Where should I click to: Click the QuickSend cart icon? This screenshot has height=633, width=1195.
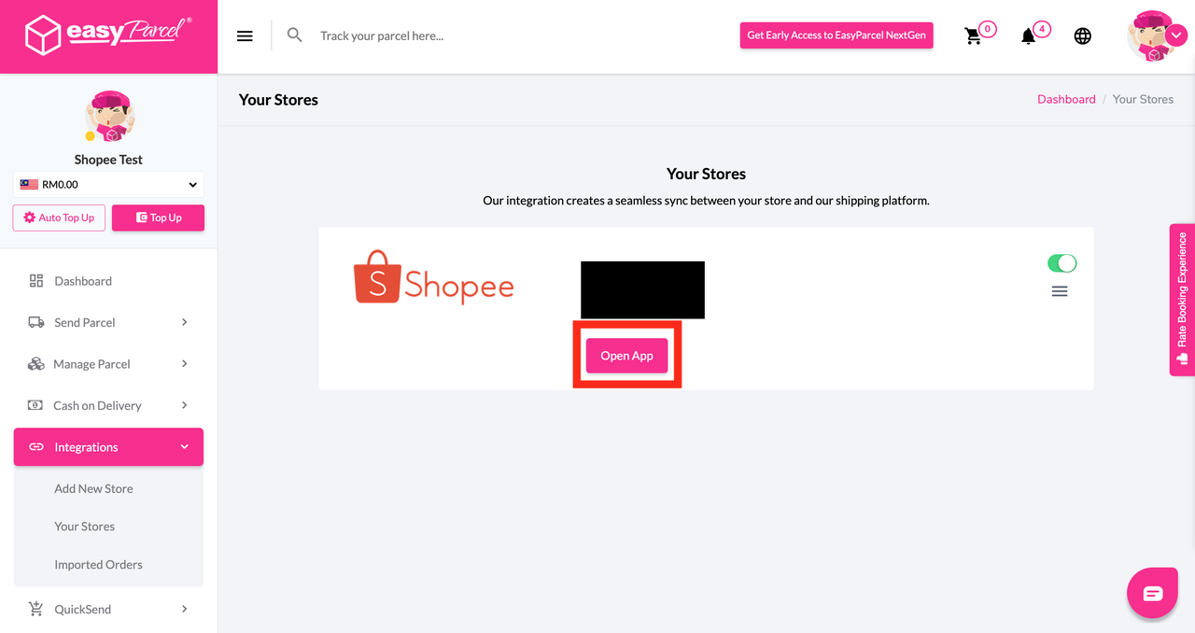pos(36,609)
